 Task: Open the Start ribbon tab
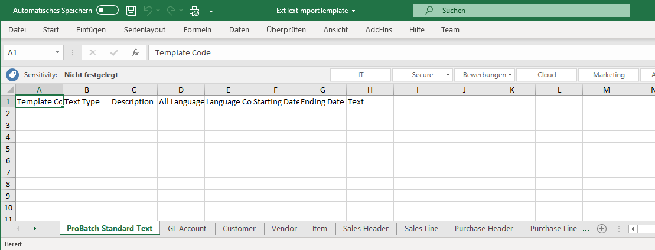(51, 29)
